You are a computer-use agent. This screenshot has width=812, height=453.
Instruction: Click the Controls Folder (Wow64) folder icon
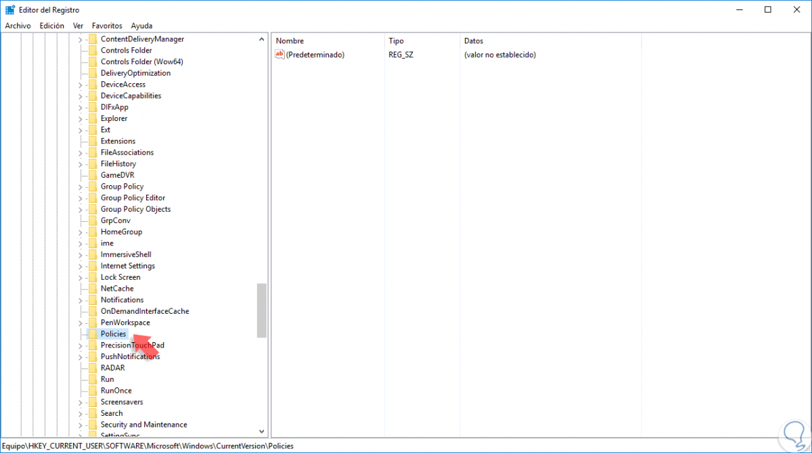click(93, 62)
